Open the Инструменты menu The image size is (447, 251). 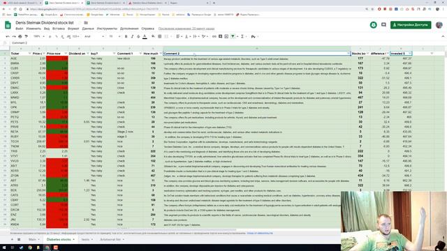pyautogui.click(x=107, y=29)
